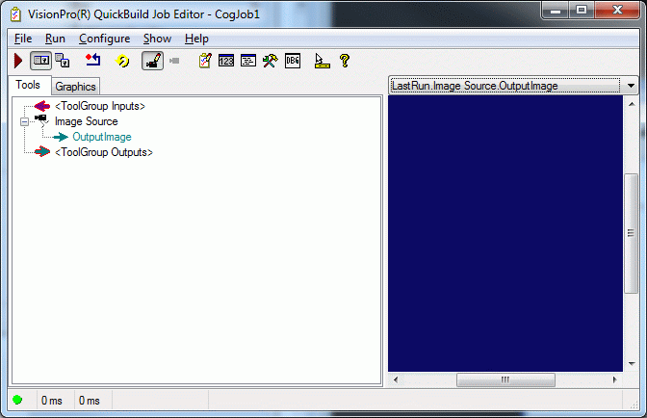The height and width of the screenshot is (418, 647).
Task: Click the horizontal scrollbar left arrow
Action: (x=396, y=379)
